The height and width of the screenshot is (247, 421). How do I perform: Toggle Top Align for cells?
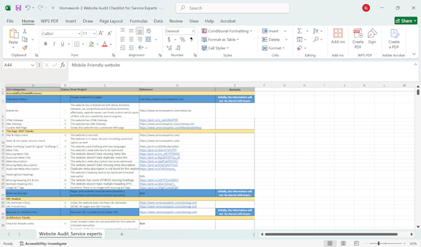pos(123,31)
